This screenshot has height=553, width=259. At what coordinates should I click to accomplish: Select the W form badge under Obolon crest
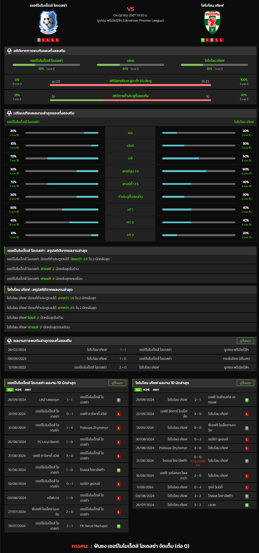203,40
